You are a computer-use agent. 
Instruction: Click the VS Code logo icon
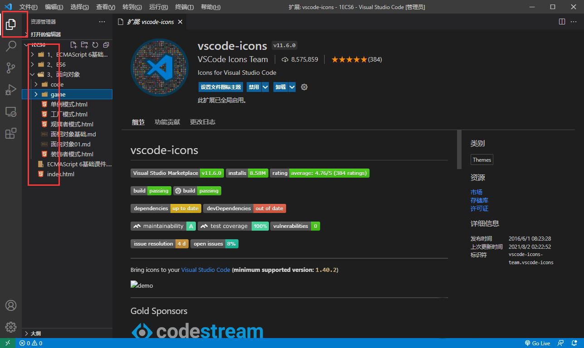(x=8, y=7)
